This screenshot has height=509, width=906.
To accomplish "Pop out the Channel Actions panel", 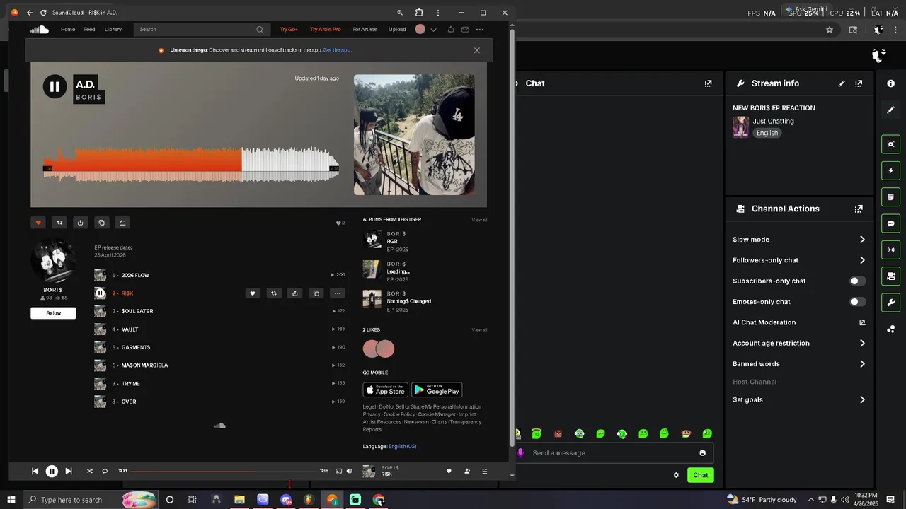I will 859,209.
